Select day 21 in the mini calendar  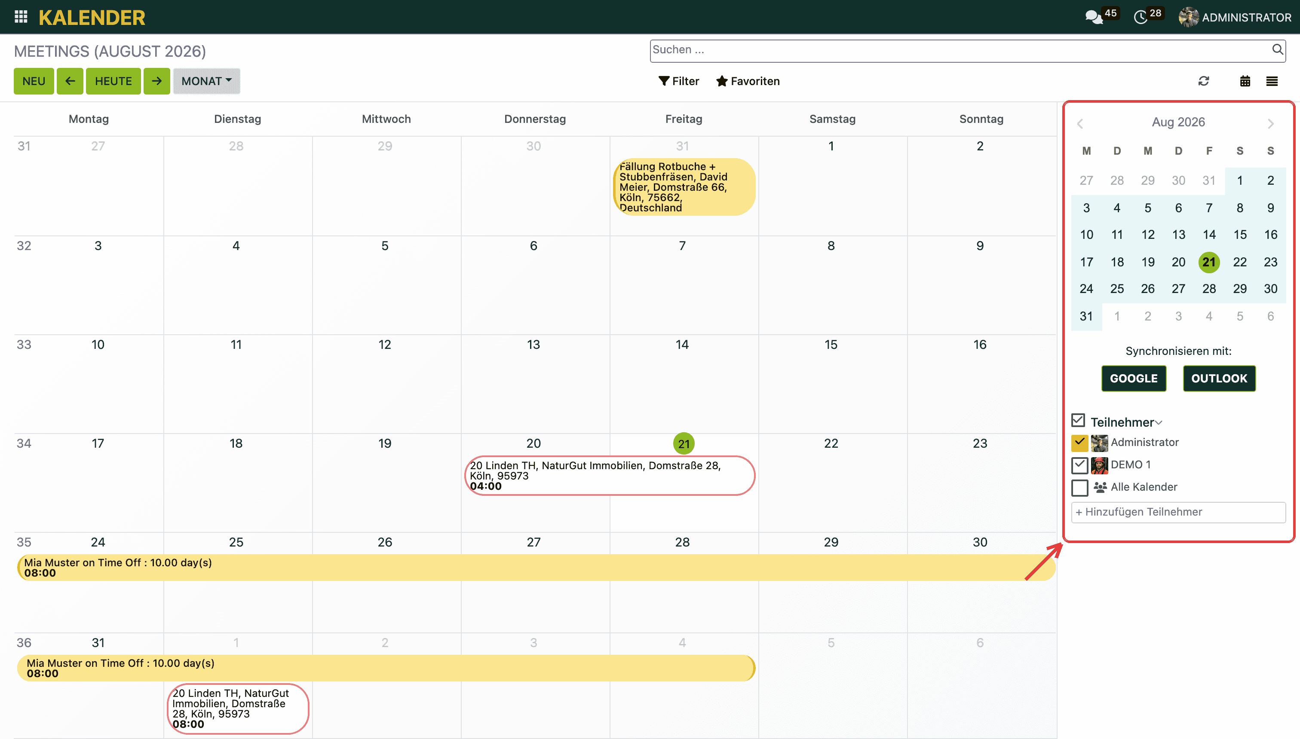coord(1209,262)
